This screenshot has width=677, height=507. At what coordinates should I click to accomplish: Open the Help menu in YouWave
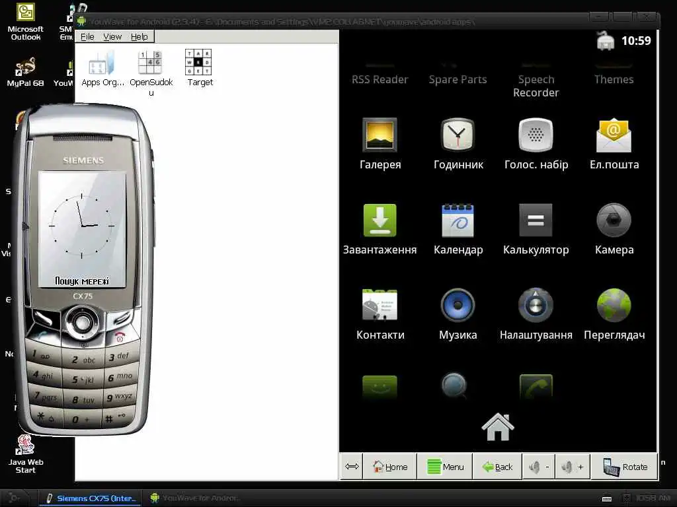pos(139,37)
